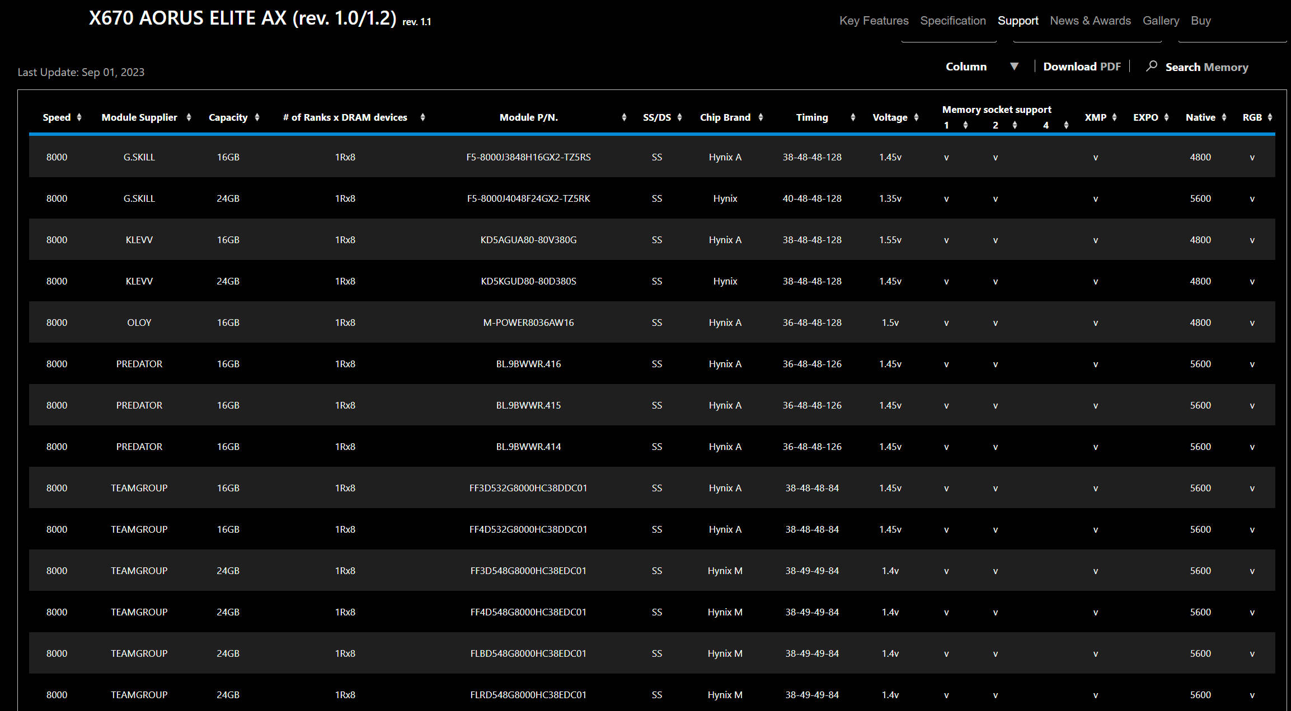
Task: Click part number BL.9BWWR.414
Action: 529,447
